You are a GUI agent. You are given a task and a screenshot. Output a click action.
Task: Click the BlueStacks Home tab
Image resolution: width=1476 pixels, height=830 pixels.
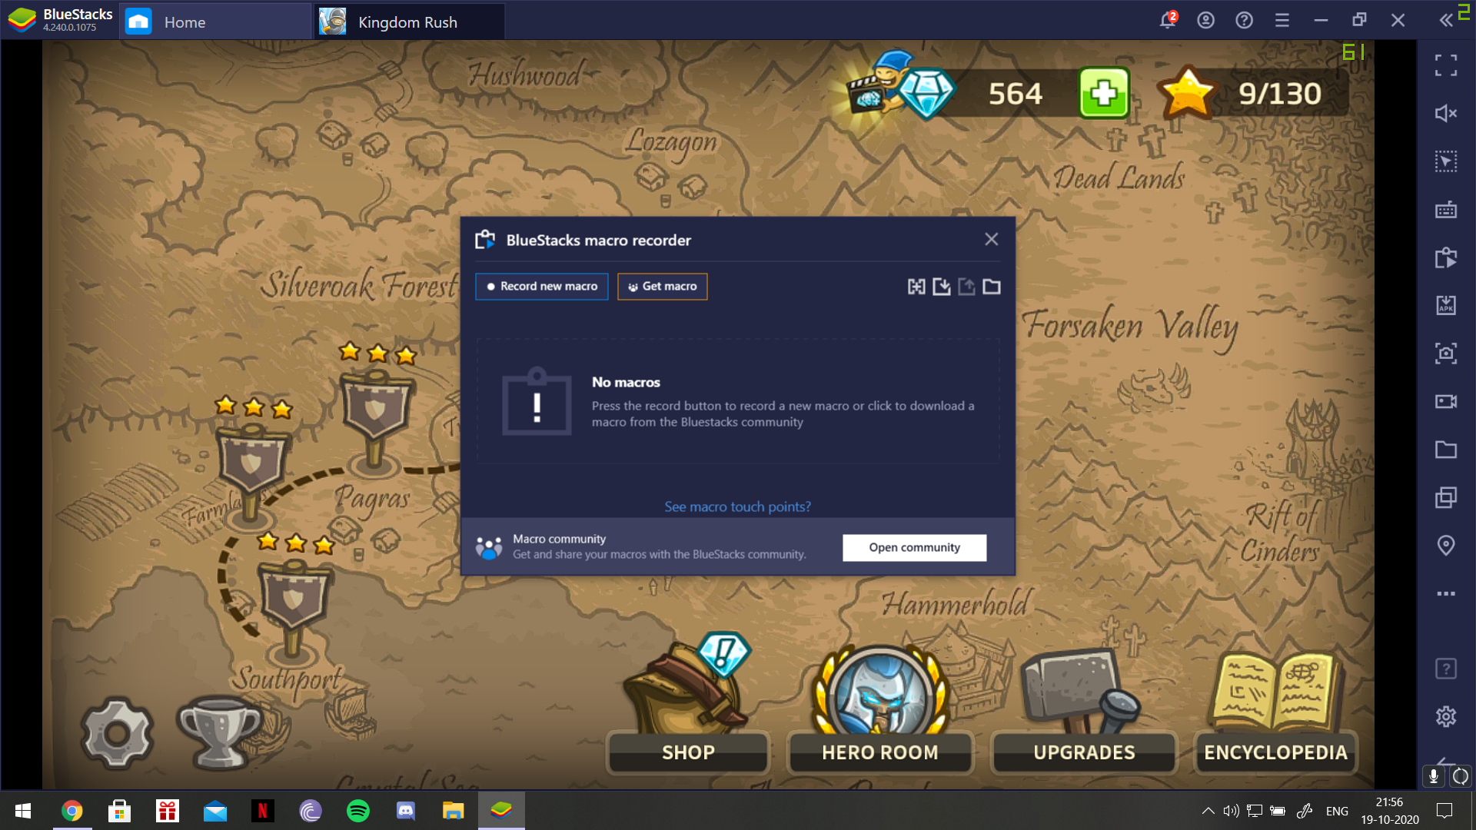pyautogui.click(x=185, y=22)
